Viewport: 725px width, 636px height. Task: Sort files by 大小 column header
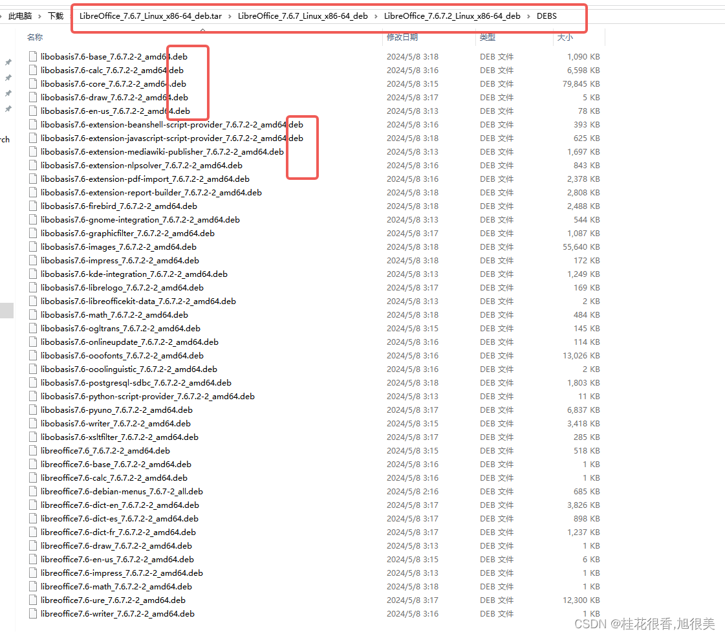pyautogui.click(x=565, y=37)
